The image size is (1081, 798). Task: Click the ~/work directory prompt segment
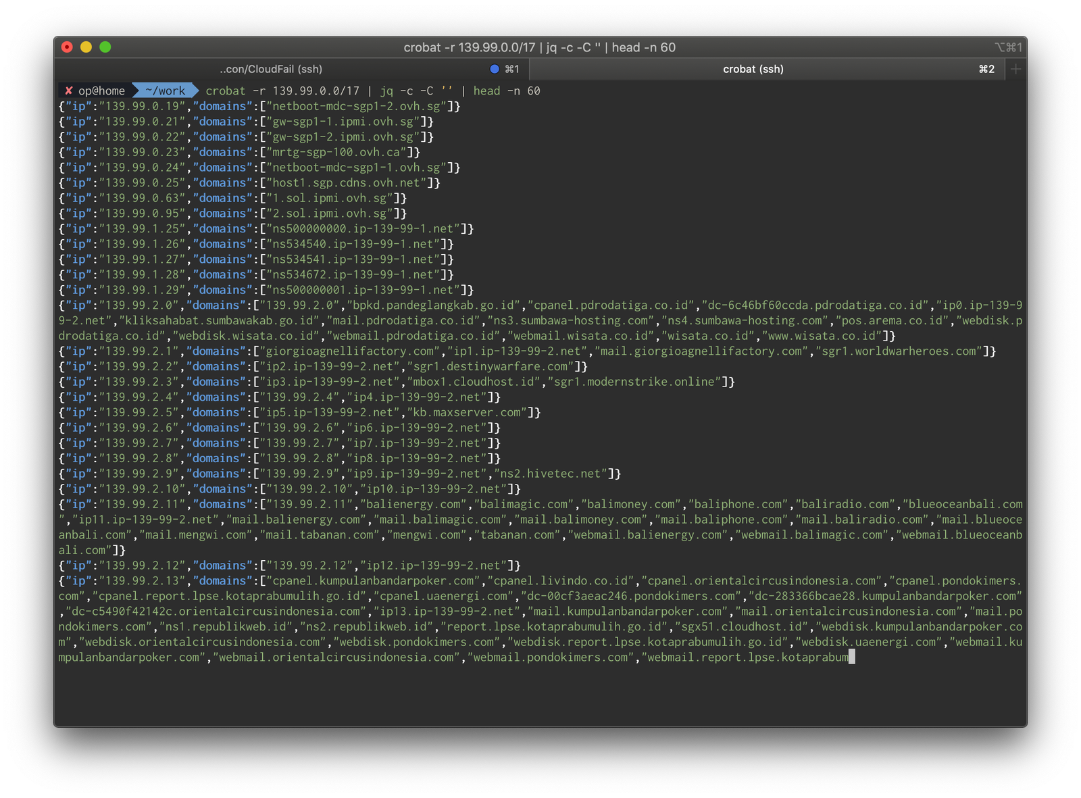pos(166,91)
